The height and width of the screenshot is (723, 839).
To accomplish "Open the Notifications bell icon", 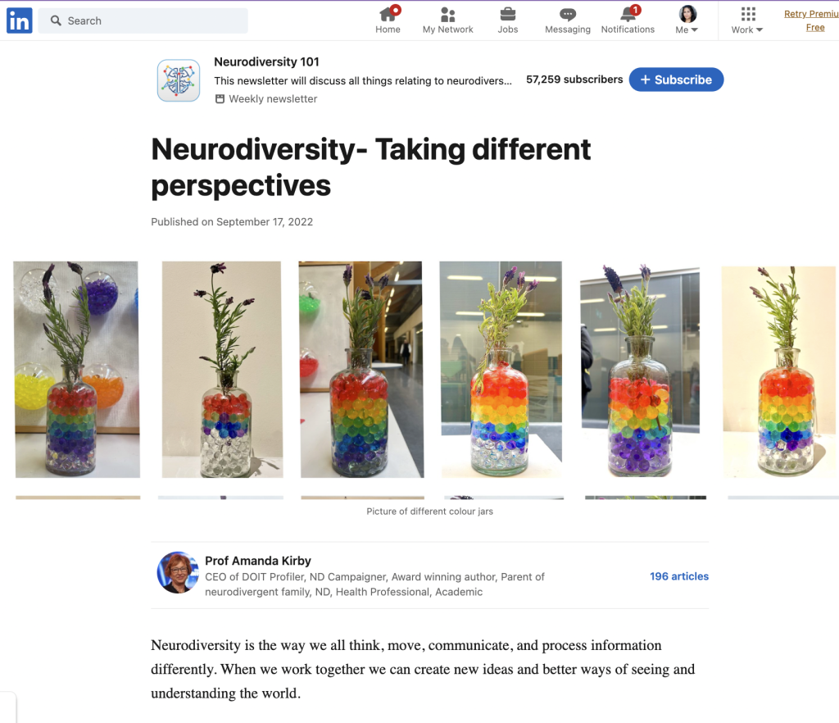I will pos(628,14).
